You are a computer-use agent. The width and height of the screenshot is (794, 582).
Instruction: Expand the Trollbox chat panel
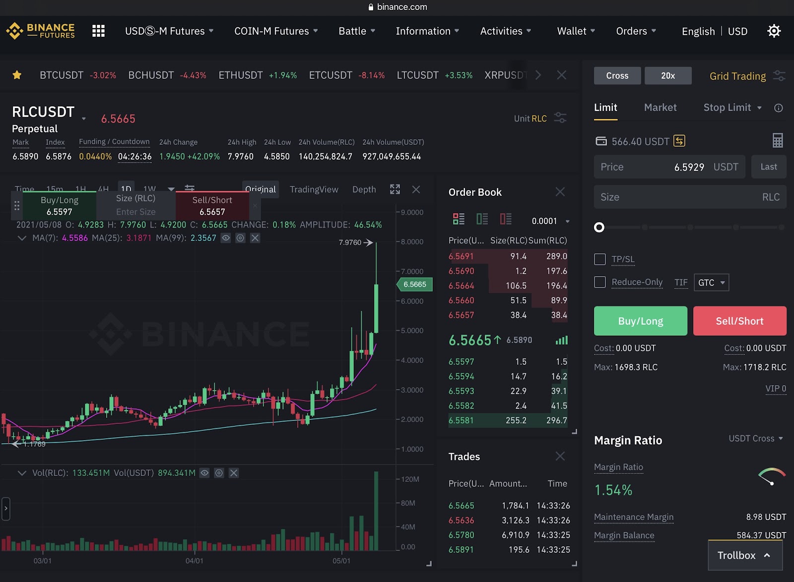click(745, 555)
